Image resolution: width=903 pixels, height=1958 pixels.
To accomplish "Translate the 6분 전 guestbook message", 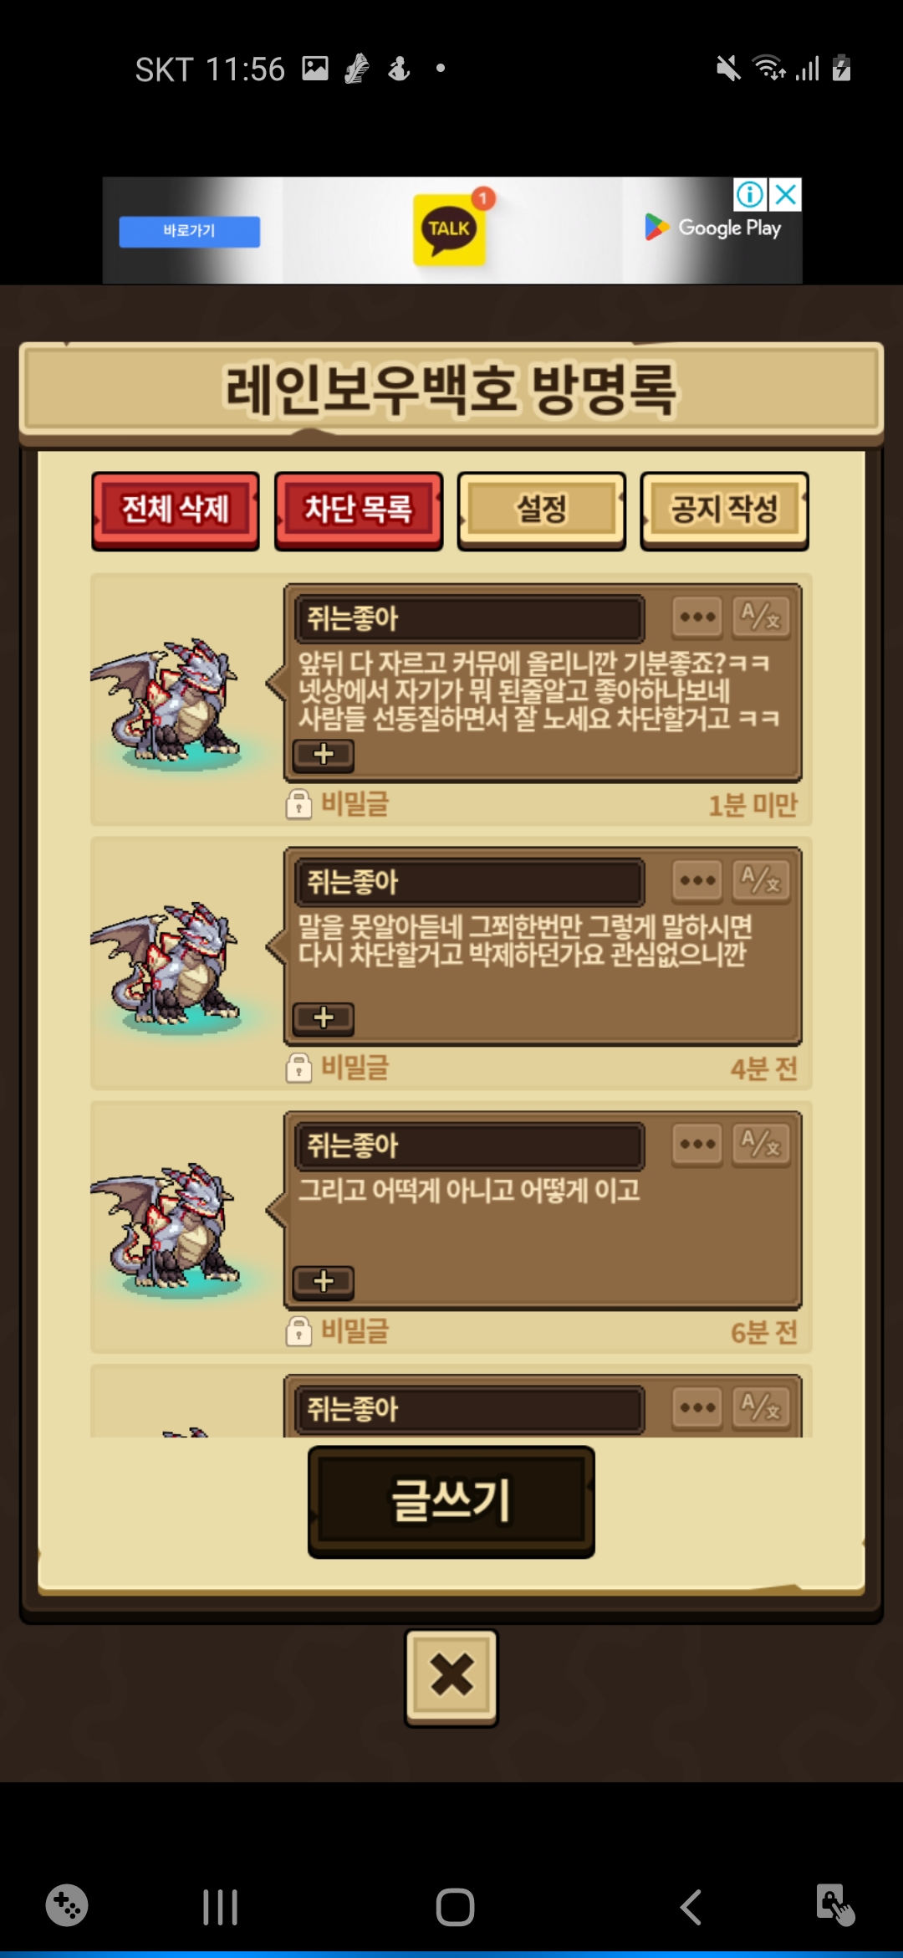I will (760, 1144).
